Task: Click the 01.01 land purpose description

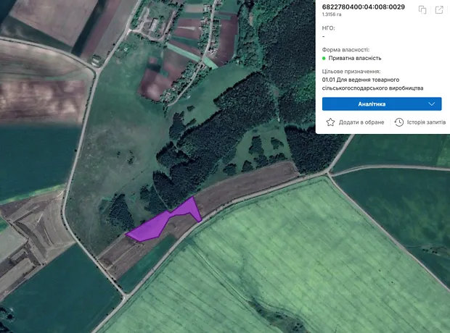Action: [372, 84]
